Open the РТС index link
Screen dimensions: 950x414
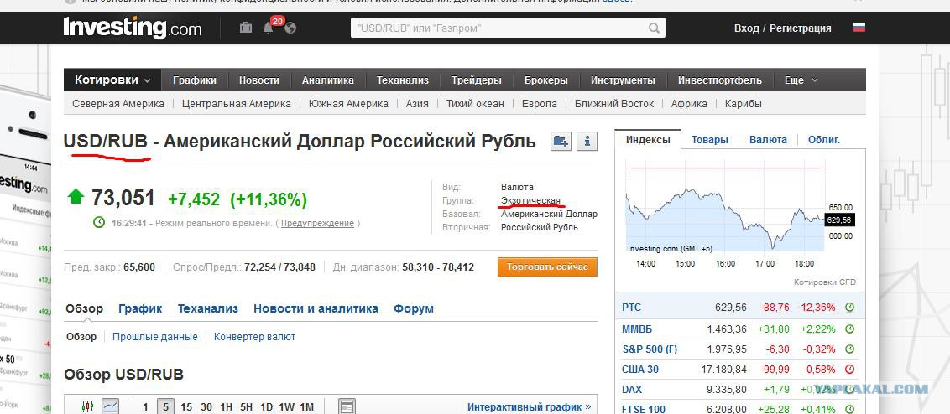coord(631,308)
